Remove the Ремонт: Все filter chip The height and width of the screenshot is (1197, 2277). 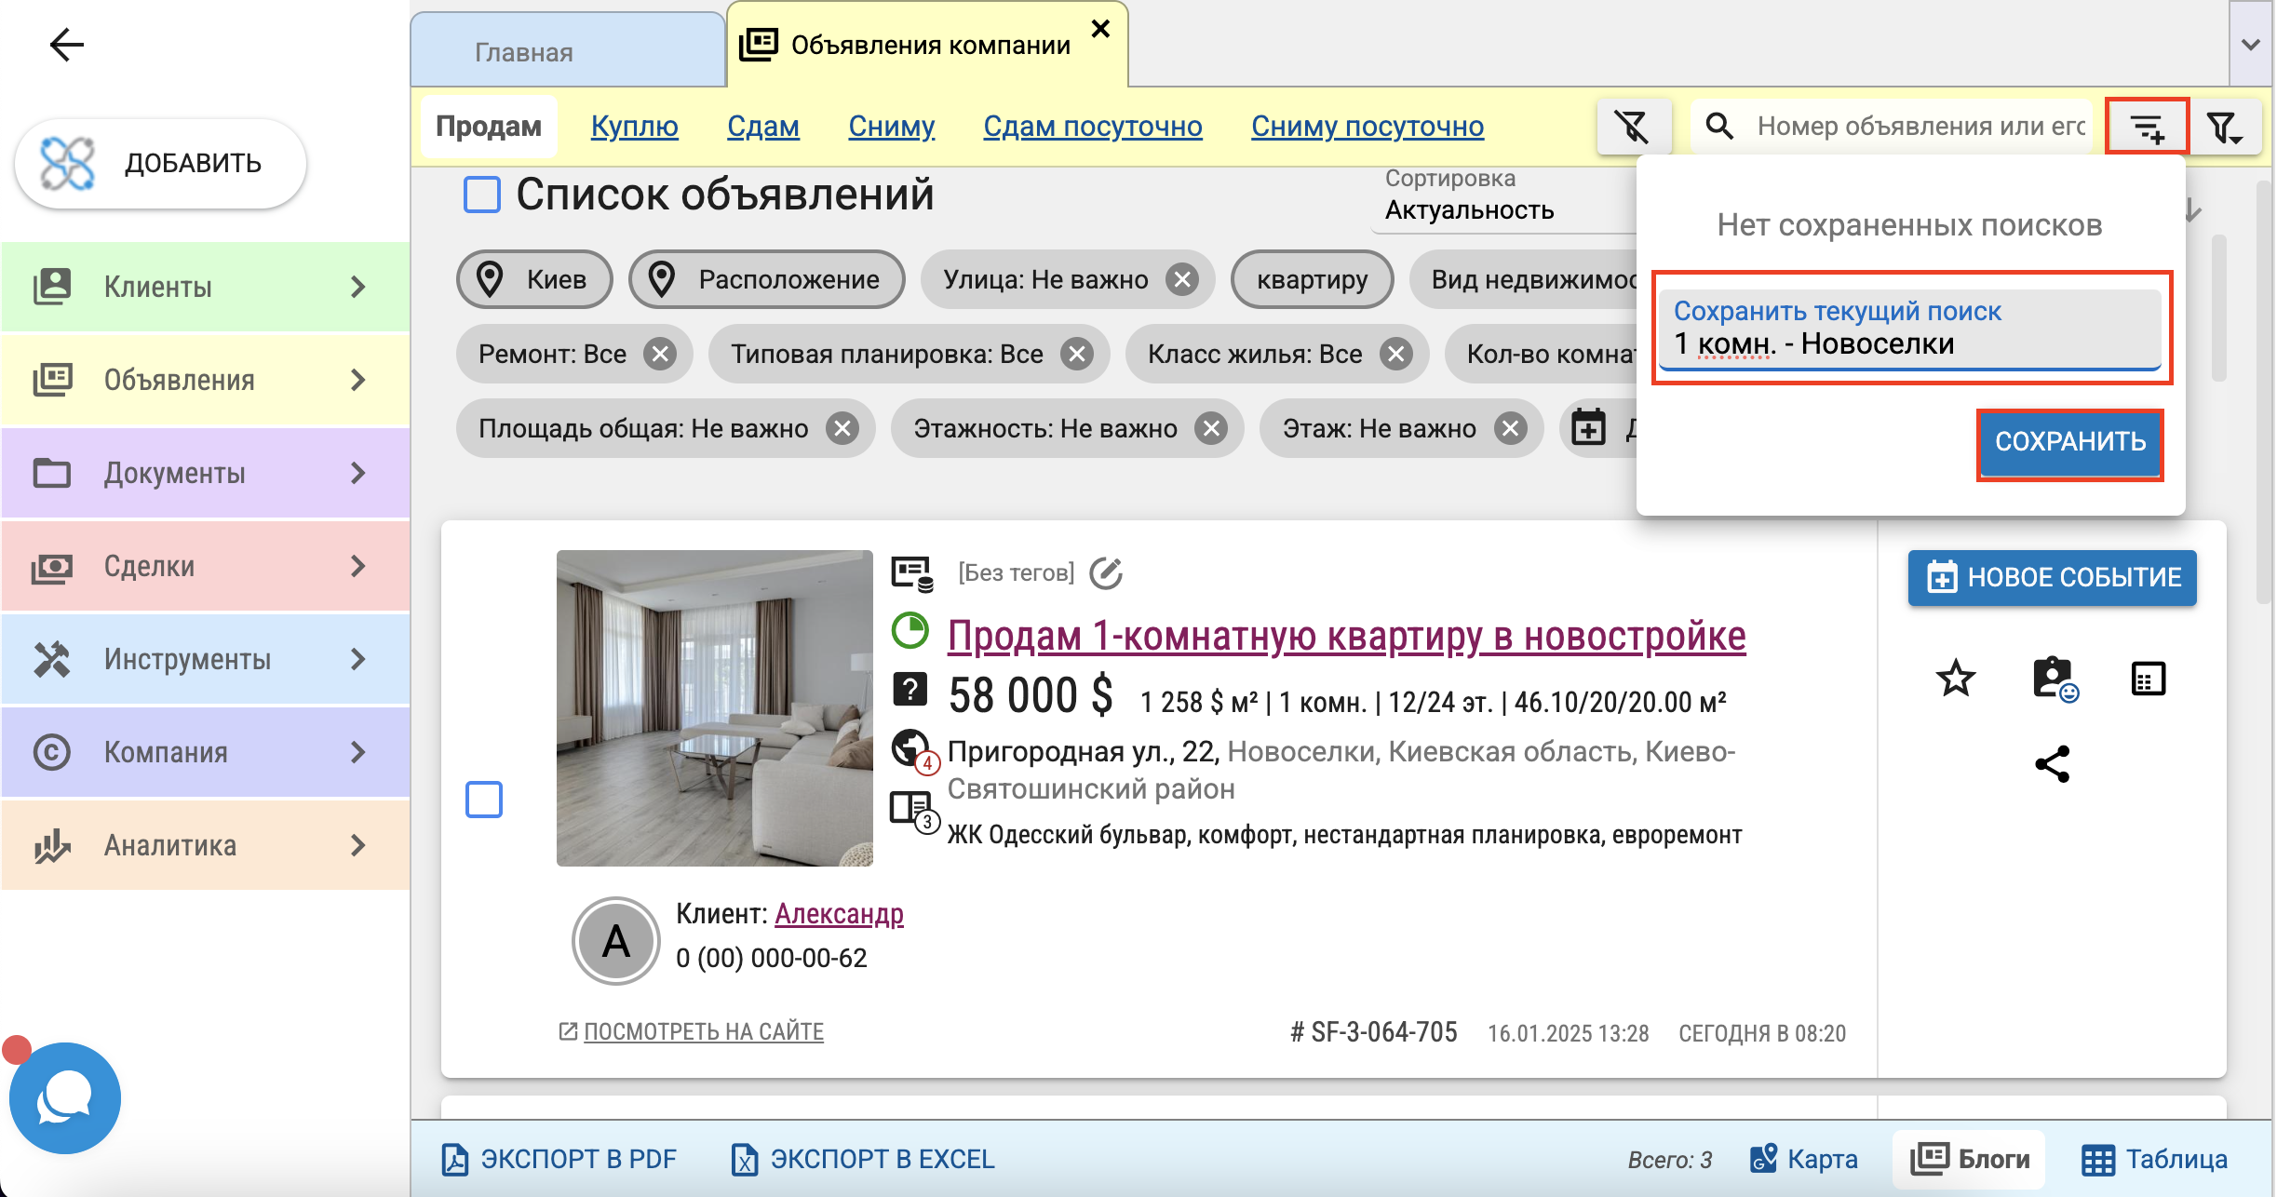click(660, 354)
